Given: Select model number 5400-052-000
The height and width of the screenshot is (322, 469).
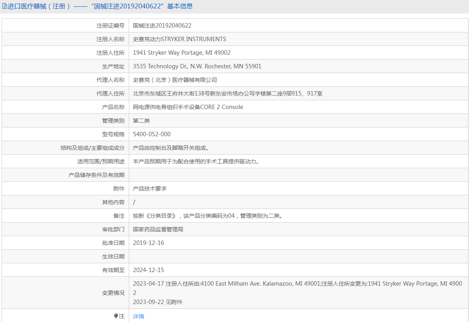Looking at the screenshot, I should point(152,134).
